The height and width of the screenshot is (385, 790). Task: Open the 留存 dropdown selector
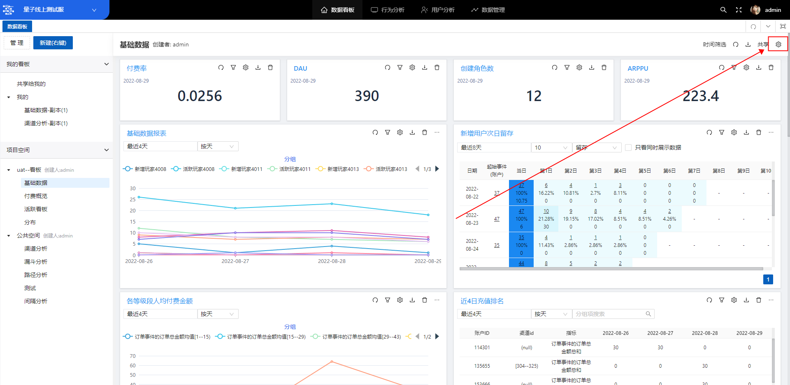click(x=596, y=148)
